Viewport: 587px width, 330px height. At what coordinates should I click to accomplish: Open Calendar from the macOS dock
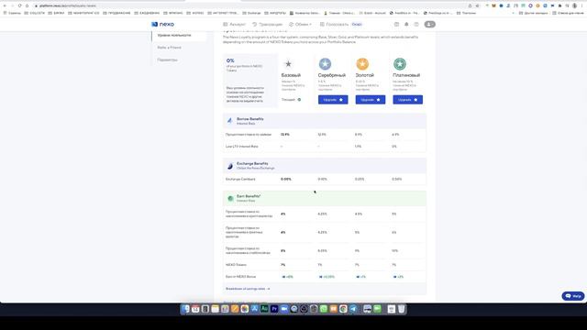195,309
